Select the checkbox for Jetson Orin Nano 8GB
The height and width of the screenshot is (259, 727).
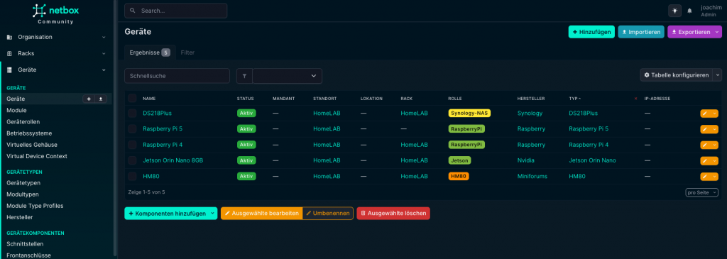(x=133, y=161)
